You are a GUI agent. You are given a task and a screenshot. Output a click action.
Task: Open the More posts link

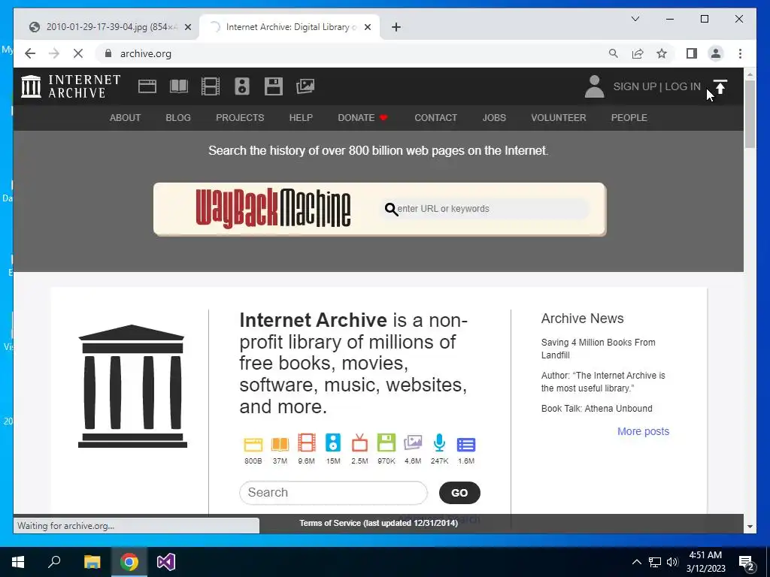click(644, 431)
